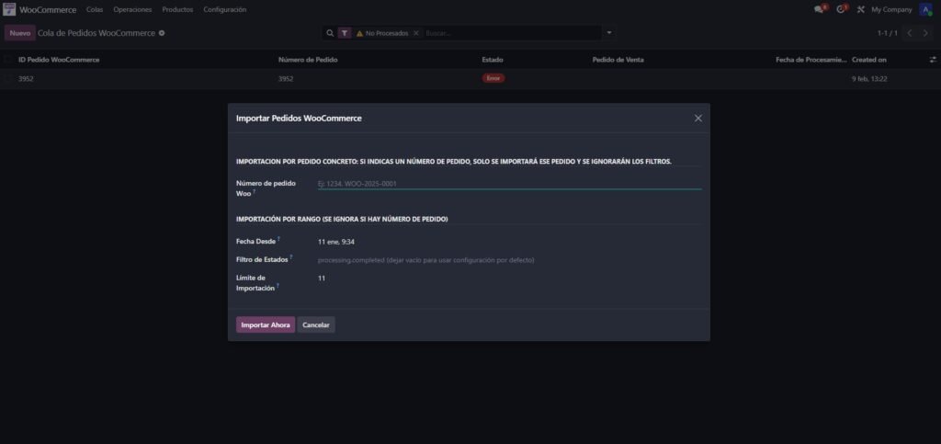Sort by Estado column header
The width and height of the screenshot is (941, 444).
493,60
